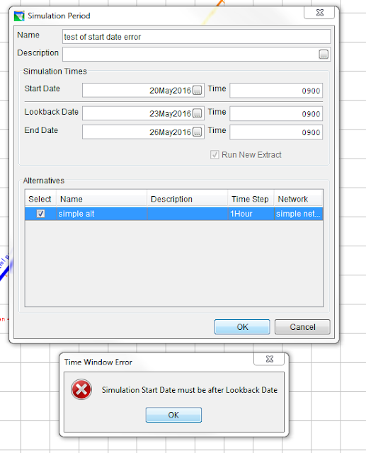Click the '1Hour' time step cell
The image size is (366, 453).
coord(251,214)
